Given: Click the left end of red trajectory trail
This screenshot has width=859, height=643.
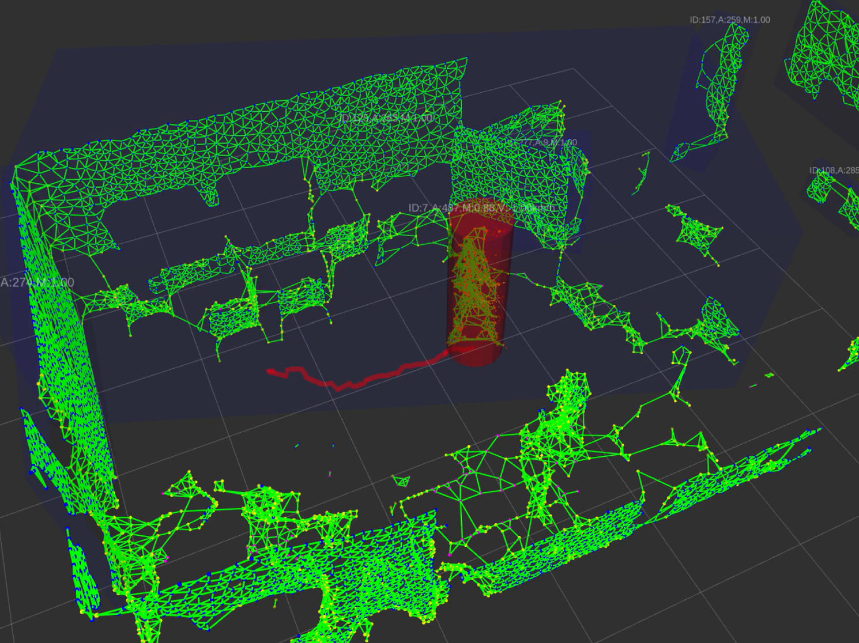Looking at the screenshot, I should point(271,372).
